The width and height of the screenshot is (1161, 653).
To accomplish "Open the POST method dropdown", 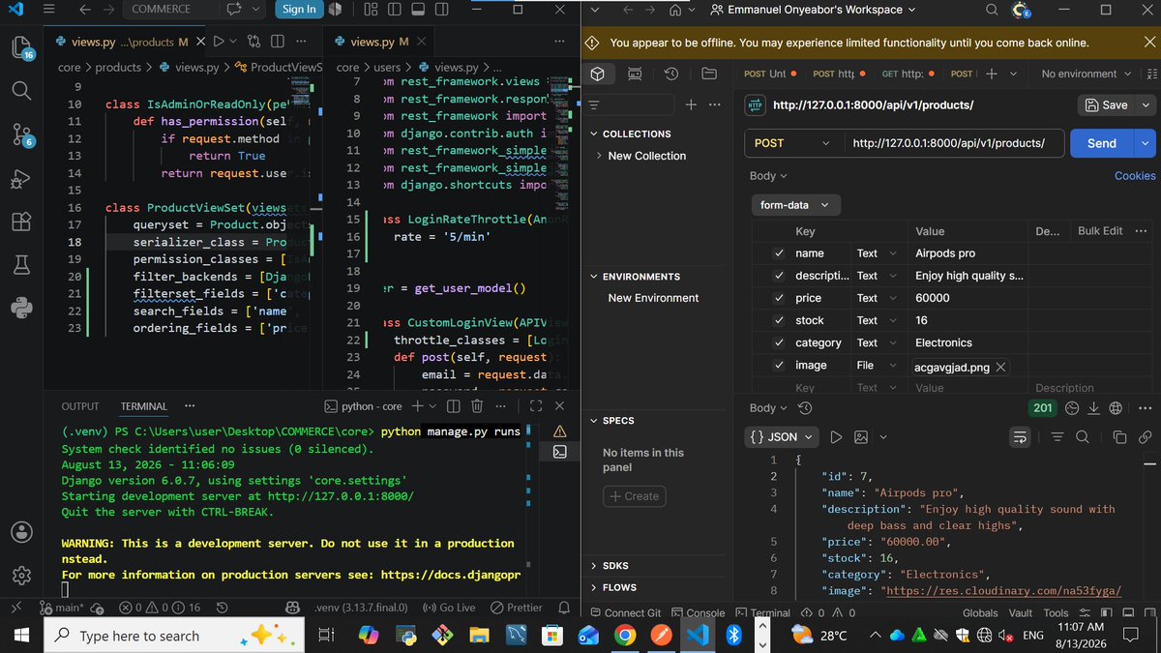I will (793, 143).
